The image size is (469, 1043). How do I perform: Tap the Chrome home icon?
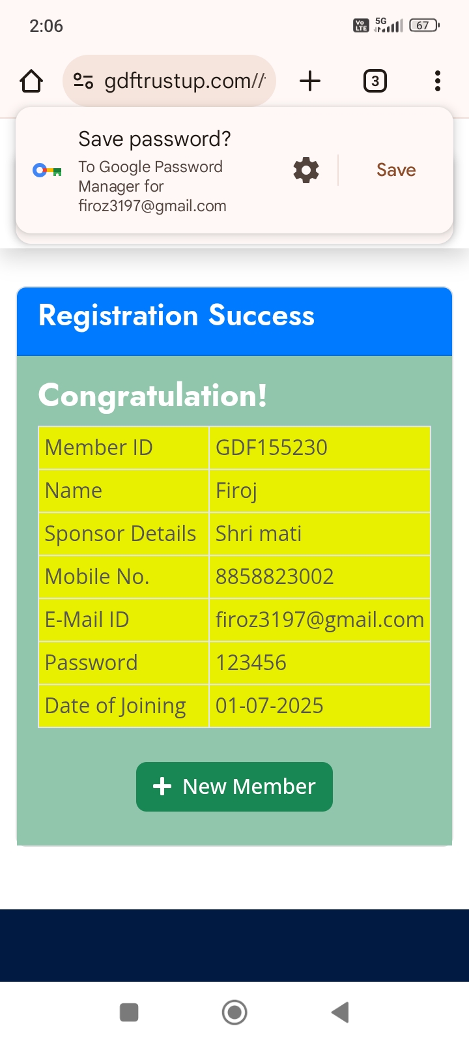[x=31, y=81]
